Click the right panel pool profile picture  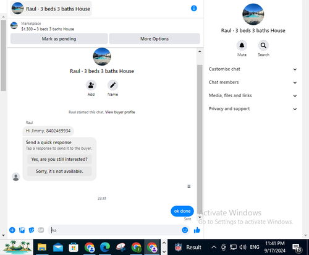[253, 14]
